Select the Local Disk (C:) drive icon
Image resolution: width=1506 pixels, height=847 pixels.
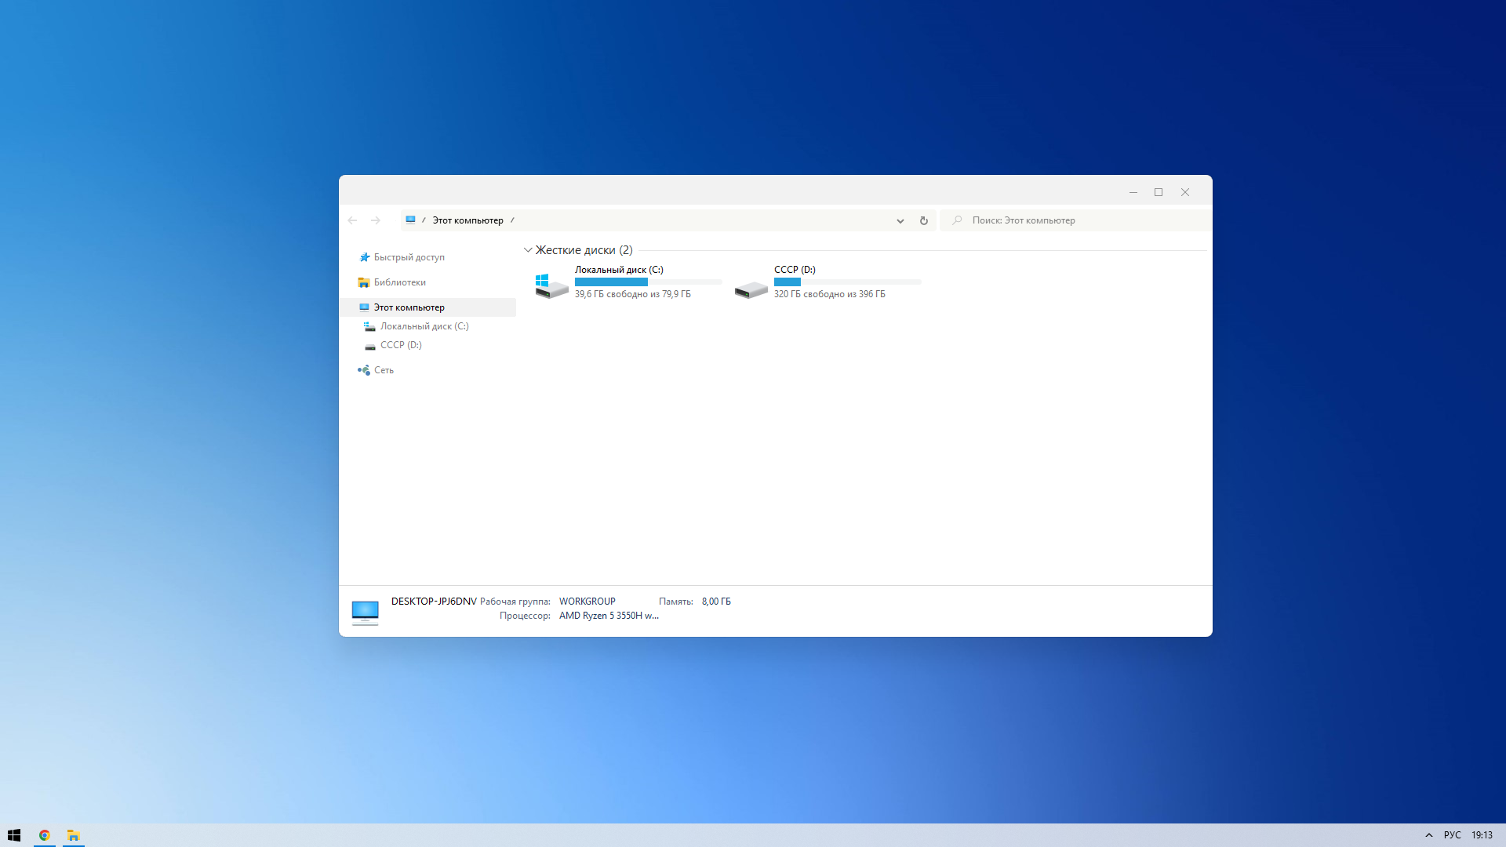pyautogui.click(x=552, y=285)
